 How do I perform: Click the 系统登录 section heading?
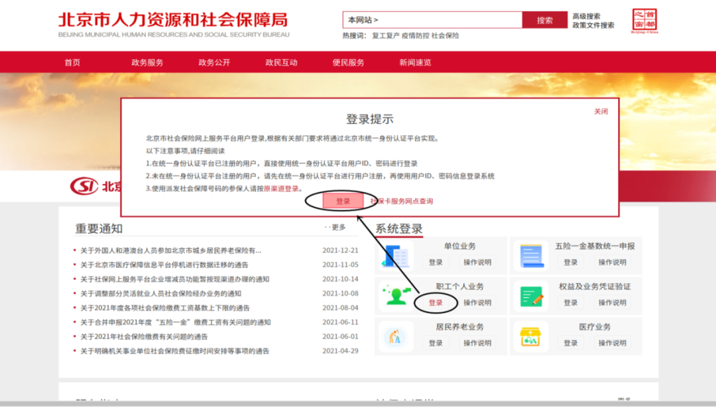(x=399, y=229)
